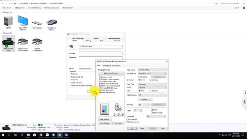Open the Document Size dropdown

click(152, 73)
